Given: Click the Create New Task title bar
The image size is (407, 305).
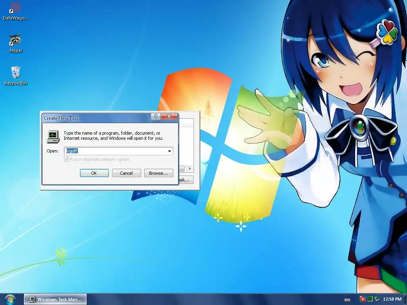Looking at the screenshot, I should pos(96,118).
